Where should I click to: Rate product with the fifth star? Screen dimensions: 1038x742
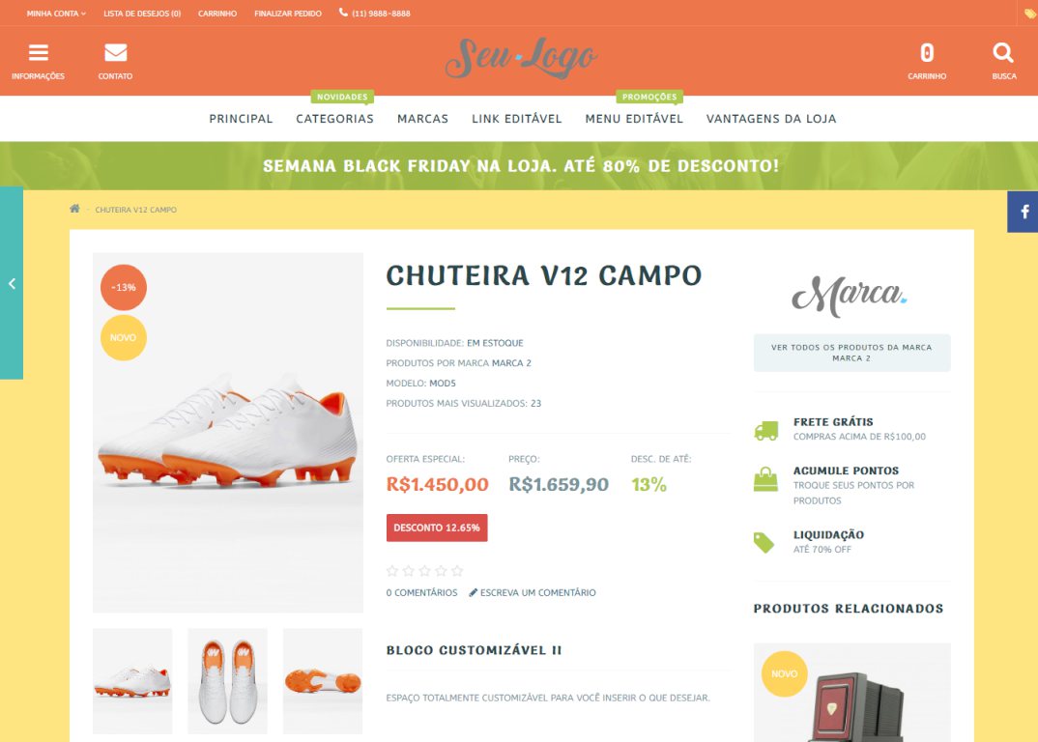pyautogui.click(x=457, y=571)
